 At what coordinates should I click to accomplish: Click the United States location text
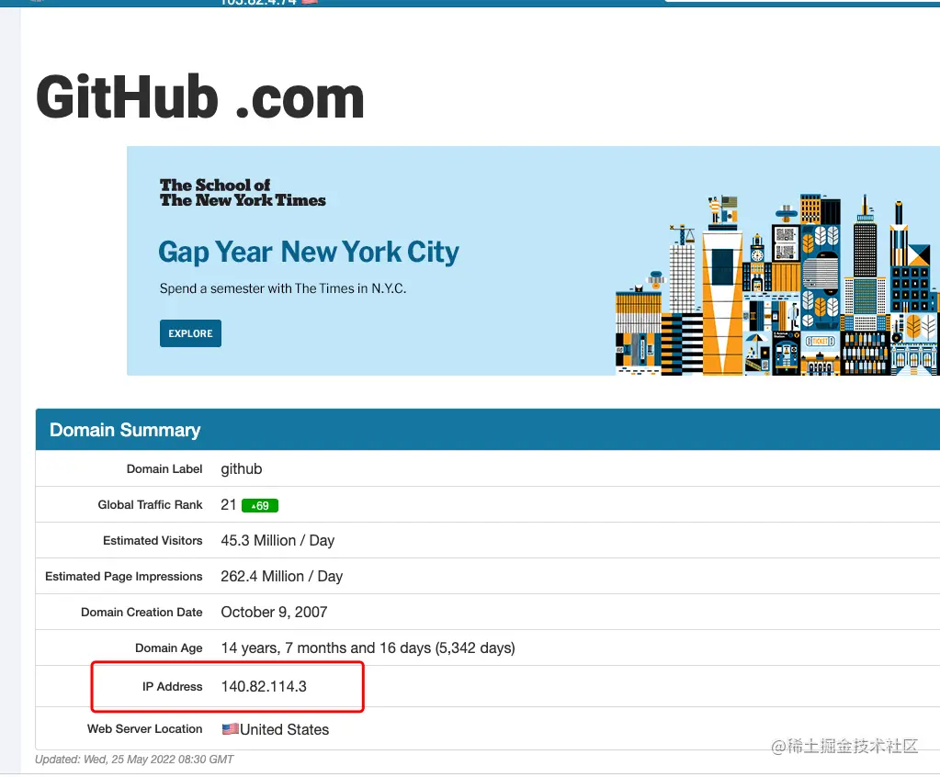[284, 729]
